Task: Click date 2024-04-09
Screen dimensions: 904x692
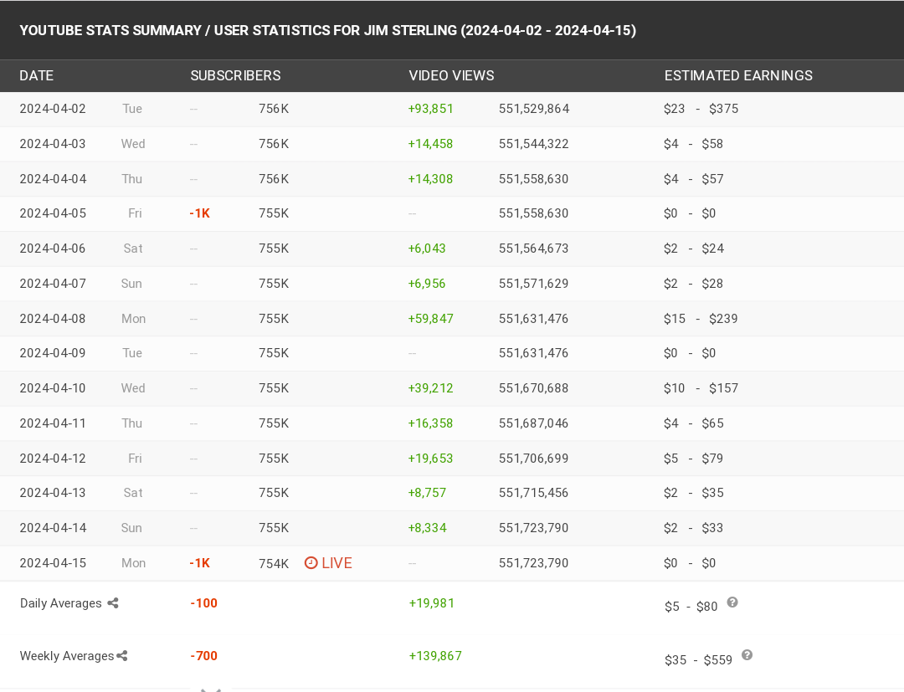Action: click(53, 353)
